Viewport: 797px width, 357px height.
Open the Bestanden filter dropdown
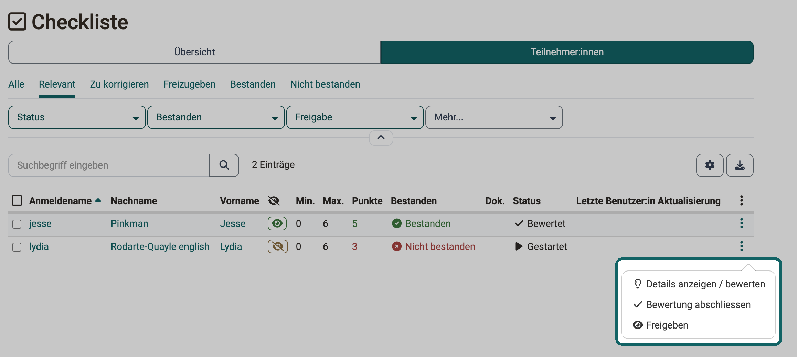[x=216, y=117]
